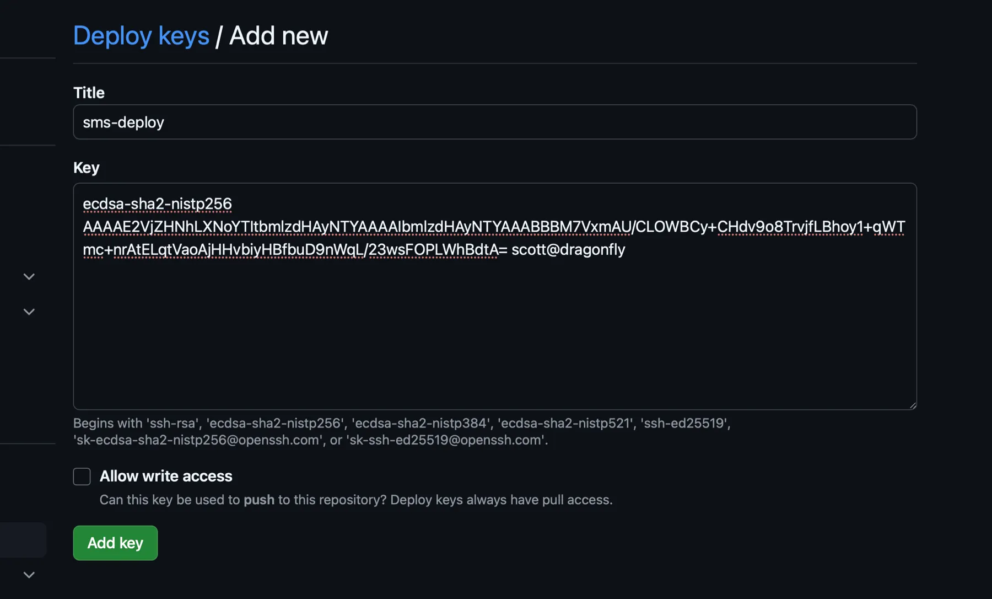Expand the second chevron in the left sidebar
The height and width of the screenshot is (599, 992).
28,312
